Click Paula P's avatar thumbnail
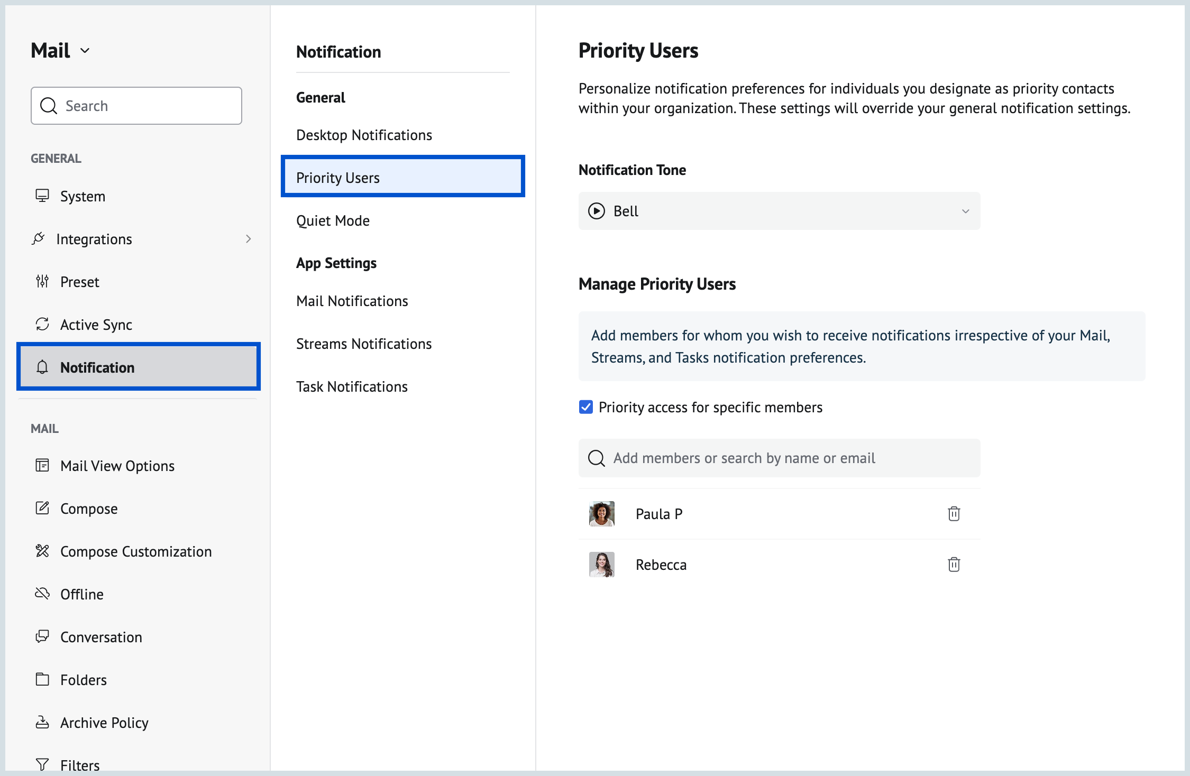1190x776 pixels. click(x=602, y=514)
